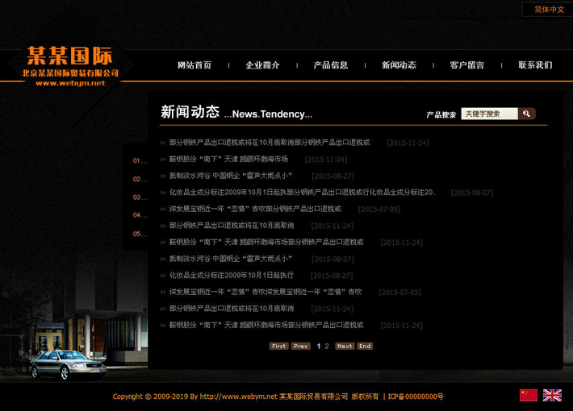This screenshot has width=573, height=411.
Task: Open seventh-row news 鞍钢股份 环渤海市场部分钢铁产品
Action: (x=266, y=243)
